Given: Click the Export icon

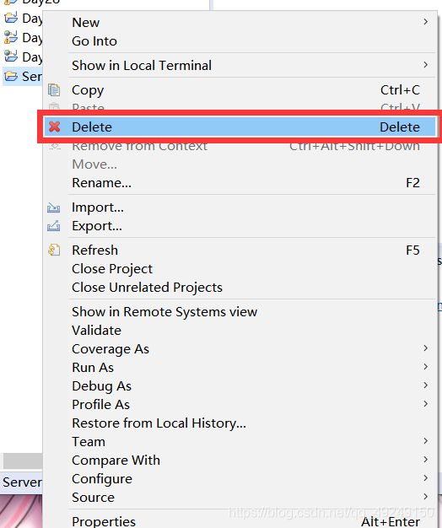Looking at the screenshot, I should click(54, 225).
